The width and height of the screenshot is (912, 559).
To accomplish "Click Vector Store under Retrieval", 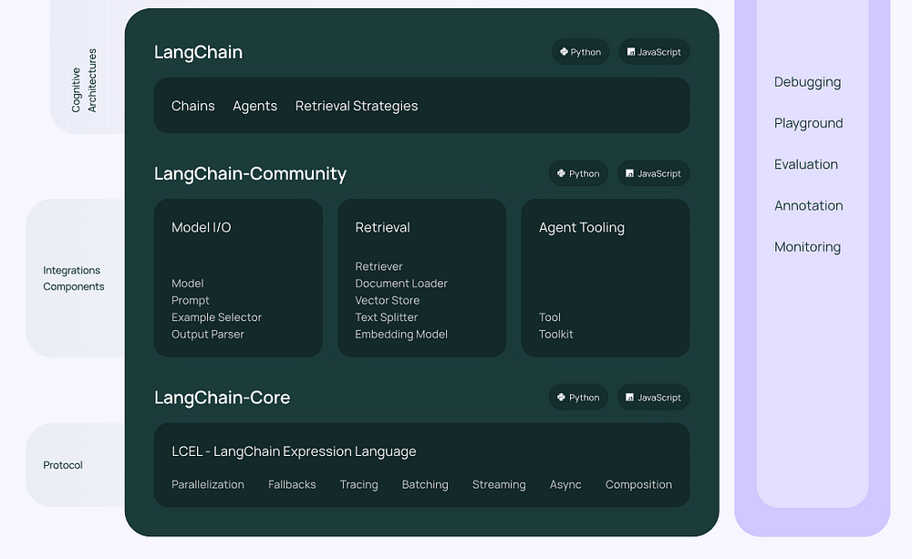I will point(388,300).
